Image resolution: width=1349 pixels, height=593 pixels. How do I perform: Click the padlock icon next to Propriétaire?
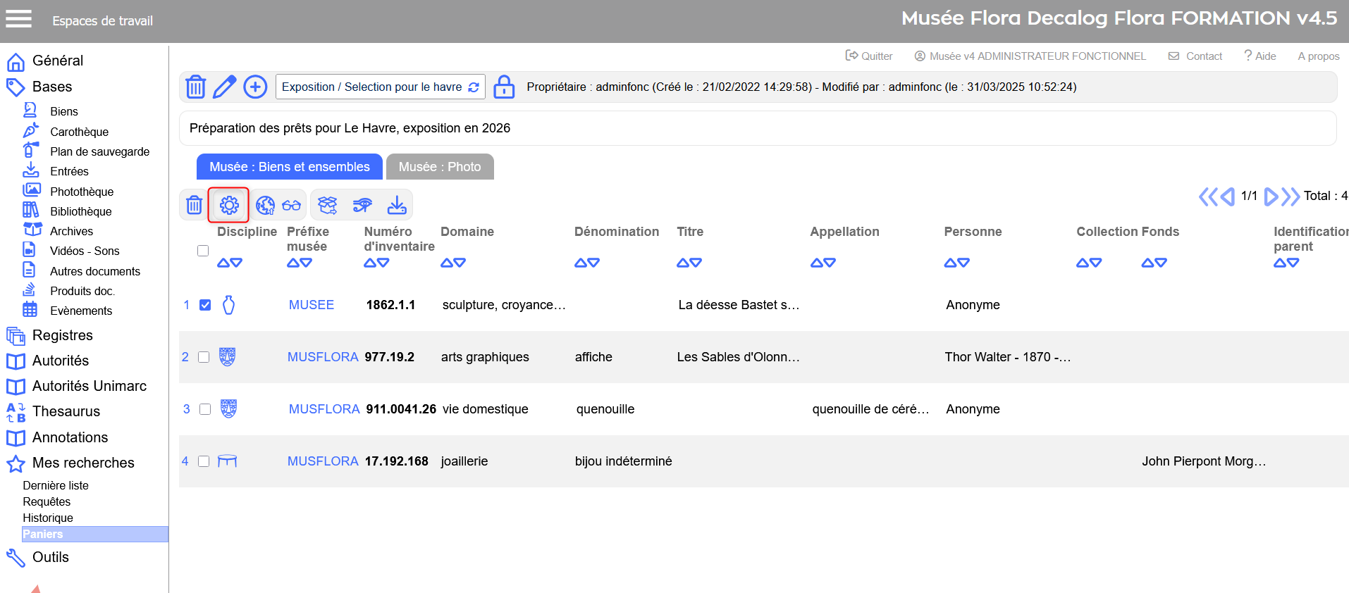[x=503, y=87]
